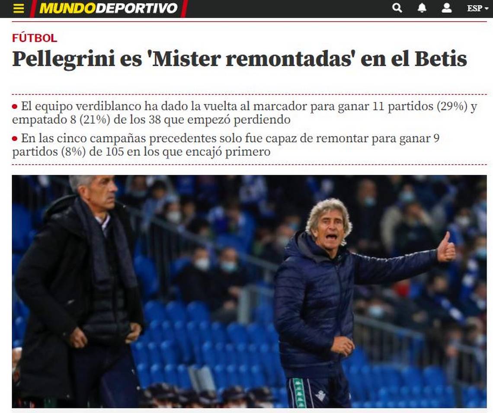Open the article's main photo
This screenshot has width=493, height=413.
249,291
